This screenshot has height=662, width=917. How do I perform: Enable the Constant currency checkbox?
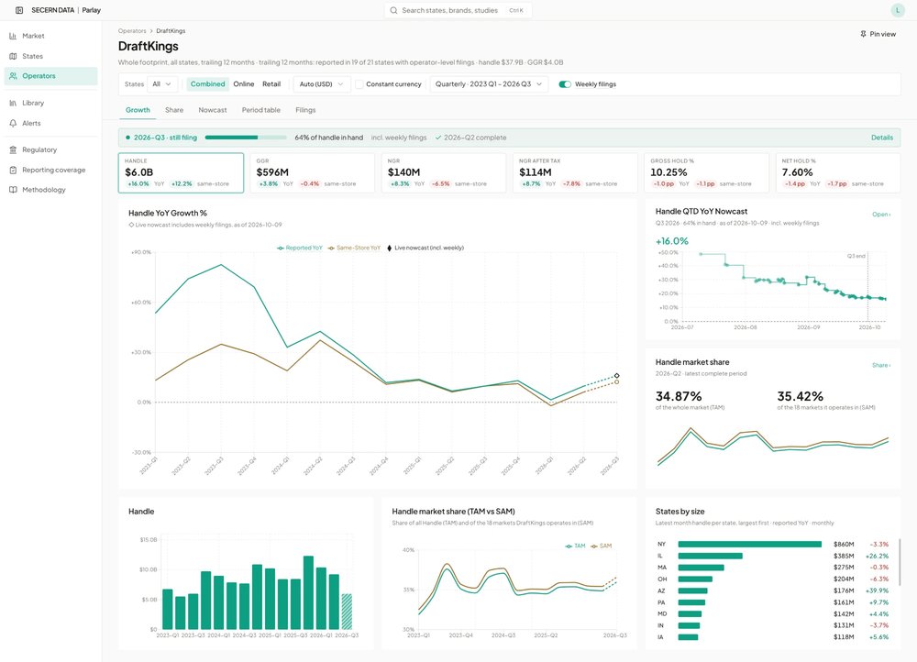pyautogui.click(x=359, y=84)
